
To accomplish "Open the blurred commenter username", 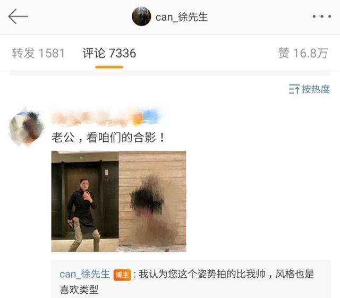I will tap(107, 117).
